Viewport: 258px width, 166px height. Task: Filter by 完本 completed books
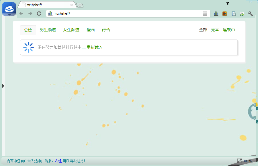(215, 30)
